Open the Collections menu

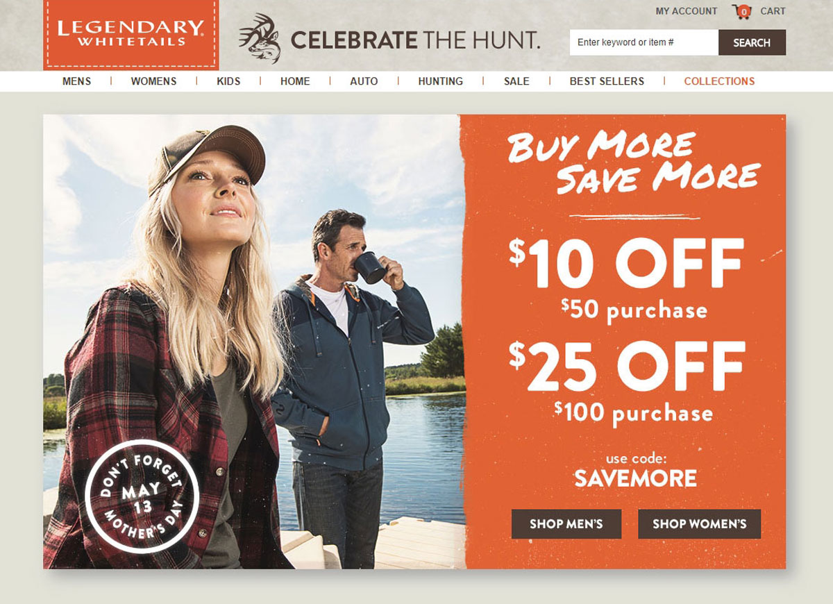[x=719, y=81]
